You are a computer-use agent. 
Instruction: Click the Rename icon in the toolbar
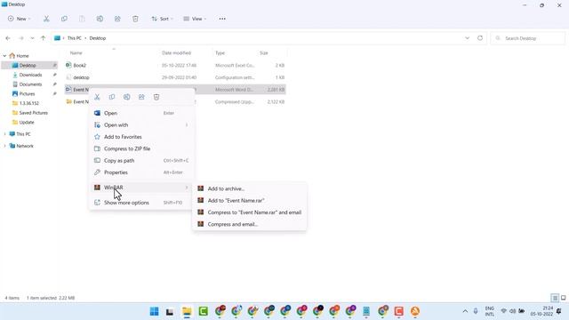pyautogui.click(x=100, y=19)
